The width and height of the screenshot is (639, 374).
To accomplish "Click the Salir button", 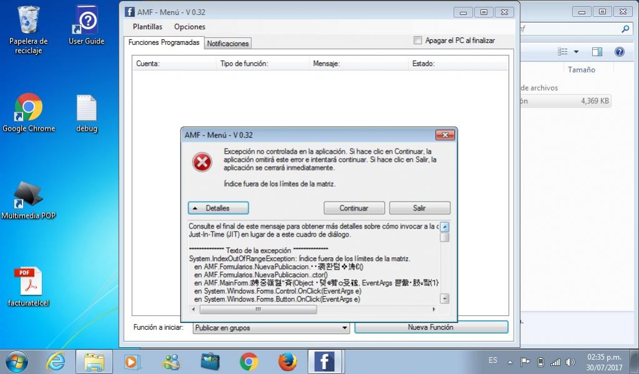I will pyautogui.click(x=419, y=208).
